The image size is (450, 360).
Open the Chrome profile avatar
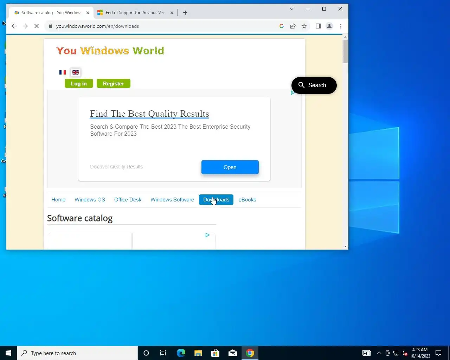coord(329,26)
